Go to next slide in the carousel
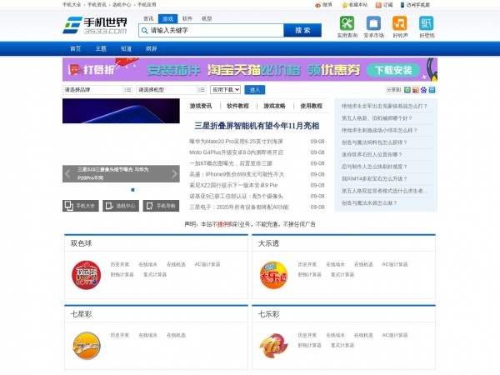The image size is (500, 375). (174, 174)
